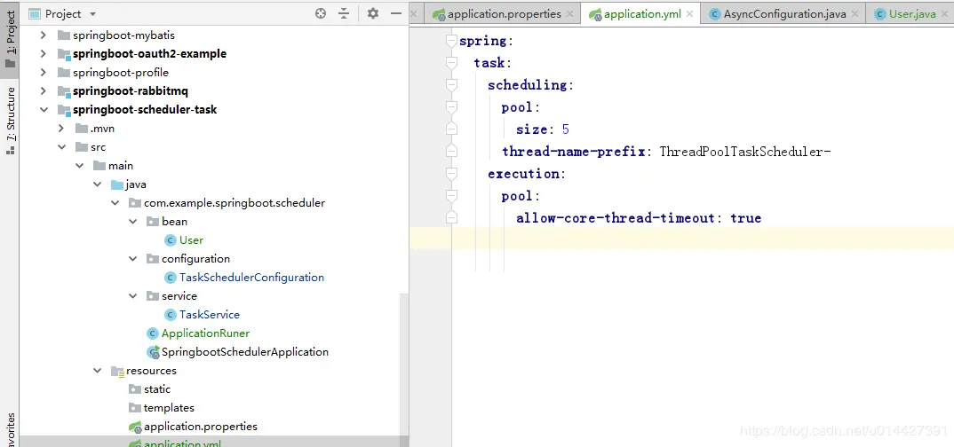This screenshot has width=954, height=447.
Task: Click the springboot-oauth2-example module icon
Action: click(63, 54)
